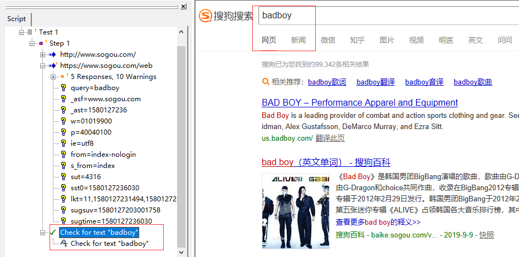Click the question mark icon beside w=01019900
This screenshot has height=257, width=519.
pos(63,121)
